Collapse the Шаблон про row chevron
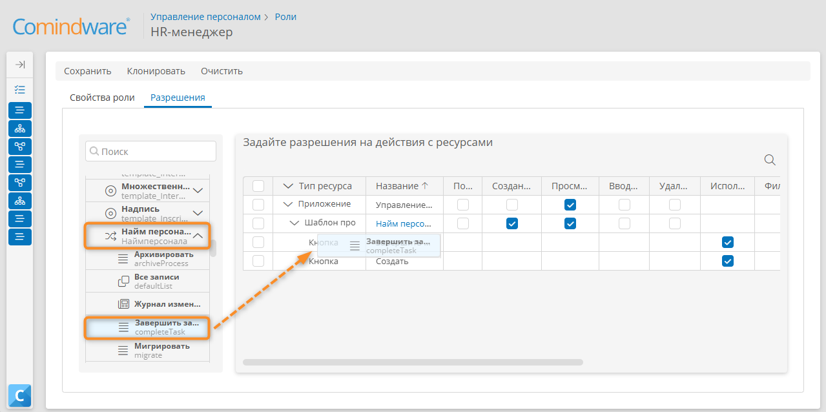 click(x=294, y=223)
